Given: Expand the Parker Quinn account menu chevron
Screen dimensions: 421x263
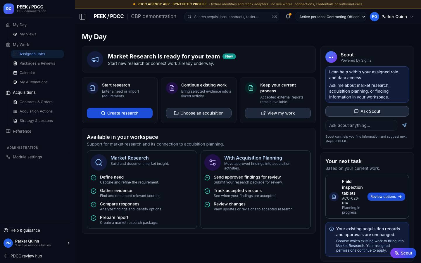Looking at the screenshot, I should tap(412, 17).
